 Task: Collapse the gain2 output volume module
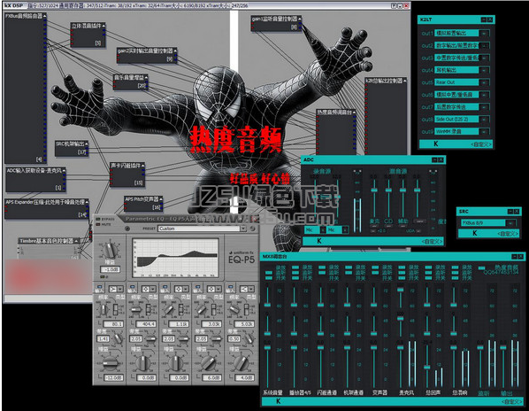(175, 51)
